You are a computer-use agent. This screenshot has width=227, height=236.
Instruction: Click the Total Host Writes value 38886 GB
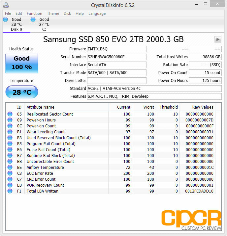click(x=205, y=57)
